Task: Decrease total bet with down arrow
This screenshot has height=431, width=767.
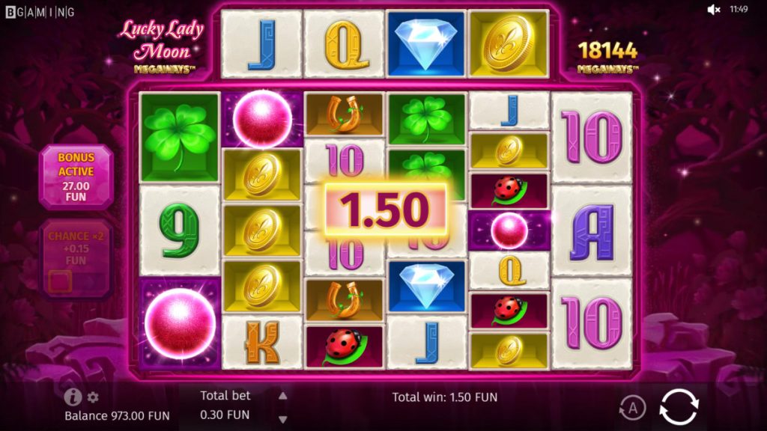Action: coord(282,419)
